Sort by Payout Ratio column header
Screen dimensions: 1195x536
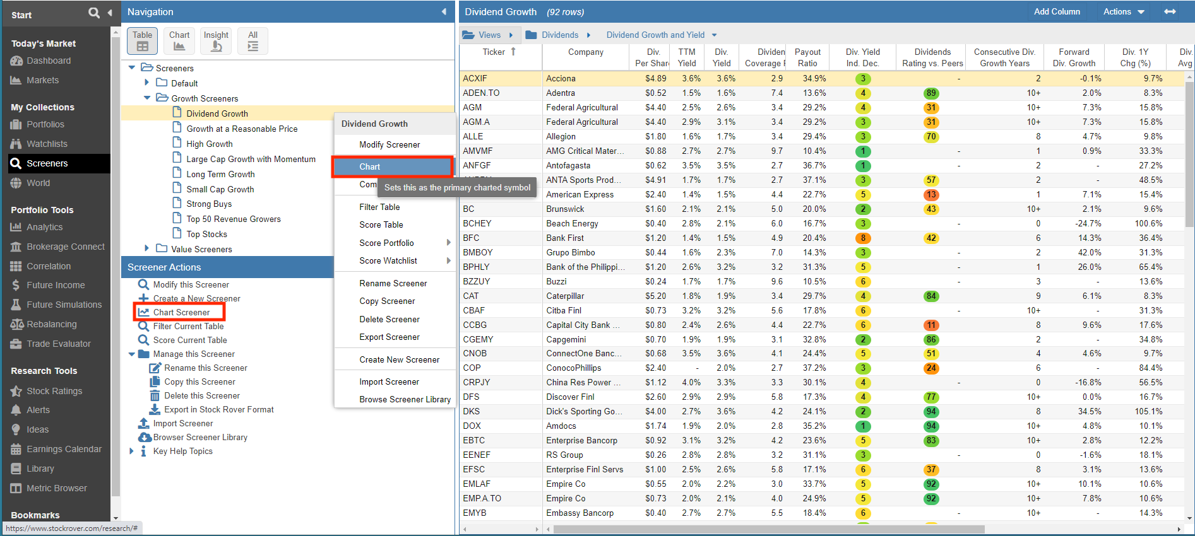807,57
